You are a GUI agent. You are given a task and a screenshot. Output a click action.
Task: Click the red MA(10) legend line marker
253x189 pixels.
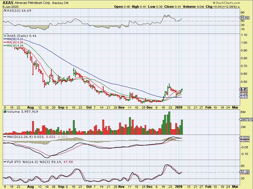tap(5, 42)
